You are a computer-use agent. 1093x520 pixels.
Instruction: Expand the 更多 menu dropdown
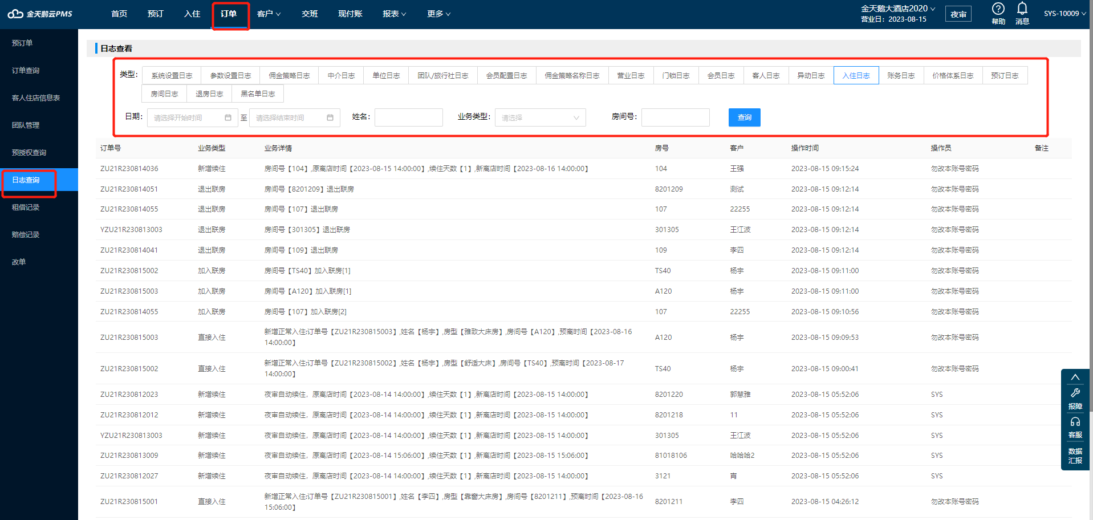click(x=438, y=14)
